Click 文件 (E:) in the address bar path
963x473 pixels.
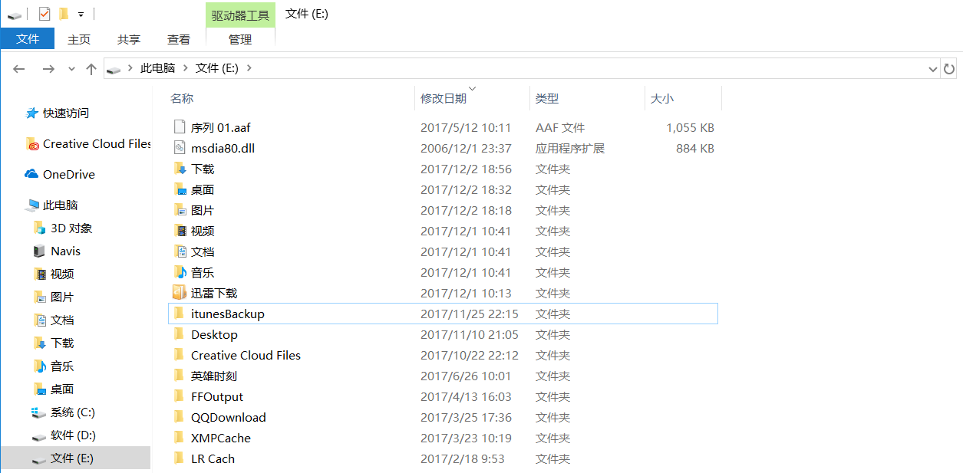pyautogui.click(x=217, y=68)
